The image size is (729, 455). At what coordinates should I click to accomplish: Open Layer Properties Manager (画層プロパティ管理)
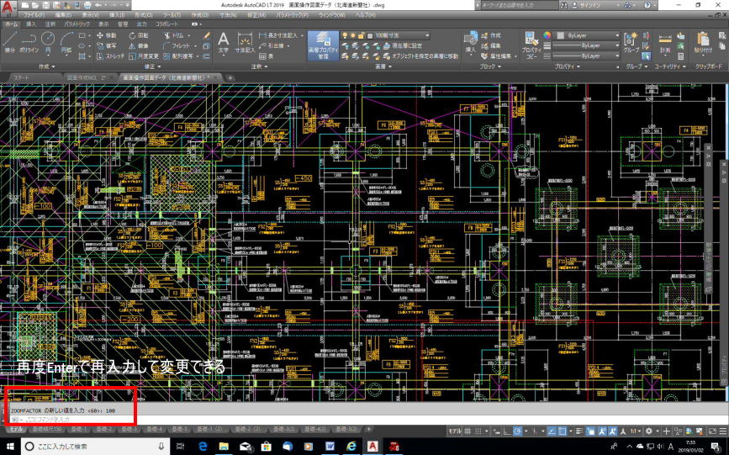(323, 45)
